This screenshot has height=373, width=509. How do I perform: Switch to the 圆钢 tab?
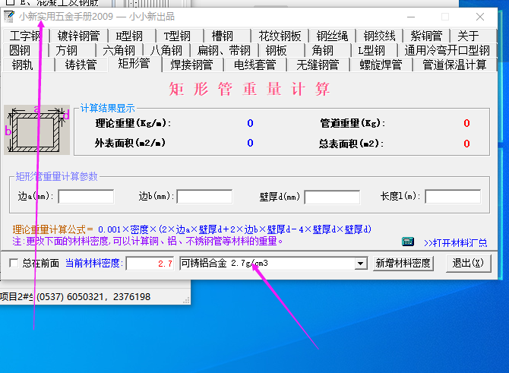(20, 50)
